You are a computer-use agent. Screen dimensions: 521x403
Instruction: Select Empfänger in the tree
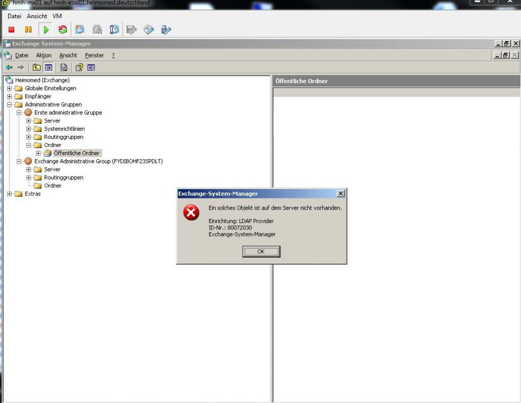38,96
